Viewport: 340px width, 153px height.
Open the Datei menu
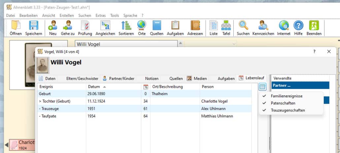[11, 15]
